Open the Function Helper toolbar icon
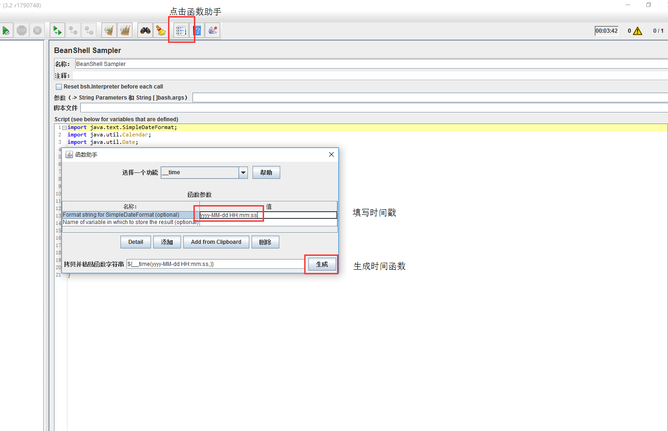The height and width of the screenshot is (431, 668). click(x=181, y=30)
